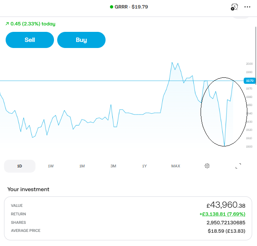The height and width of the screenshot is (246, 257).
Task: Click the lowest dip on the chart
Action: click(x=224, y=145)
